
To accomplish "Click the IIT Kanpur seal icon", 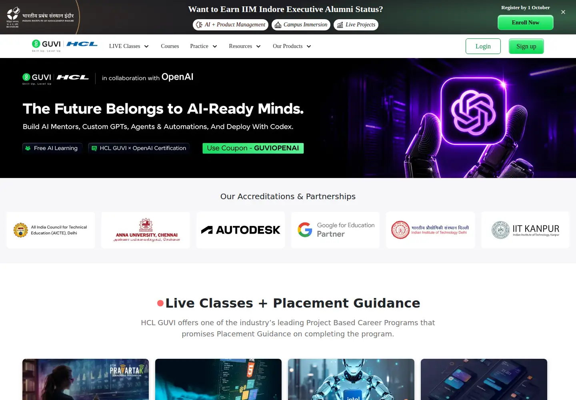I will click(500, 230).
